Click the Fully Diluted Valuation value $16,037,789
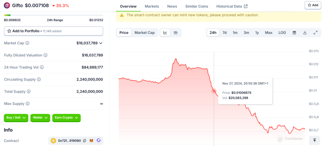 [x=92, y=55]
